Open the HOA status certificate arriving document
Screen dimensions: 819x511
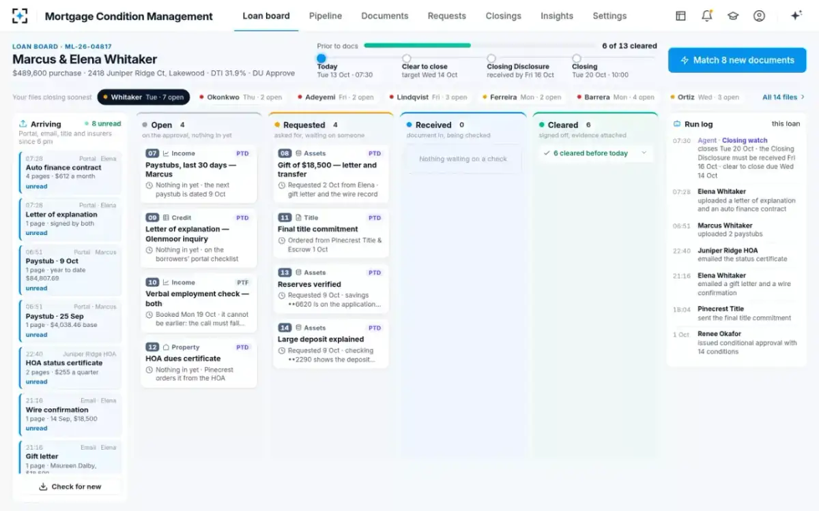tap(70, 368)
